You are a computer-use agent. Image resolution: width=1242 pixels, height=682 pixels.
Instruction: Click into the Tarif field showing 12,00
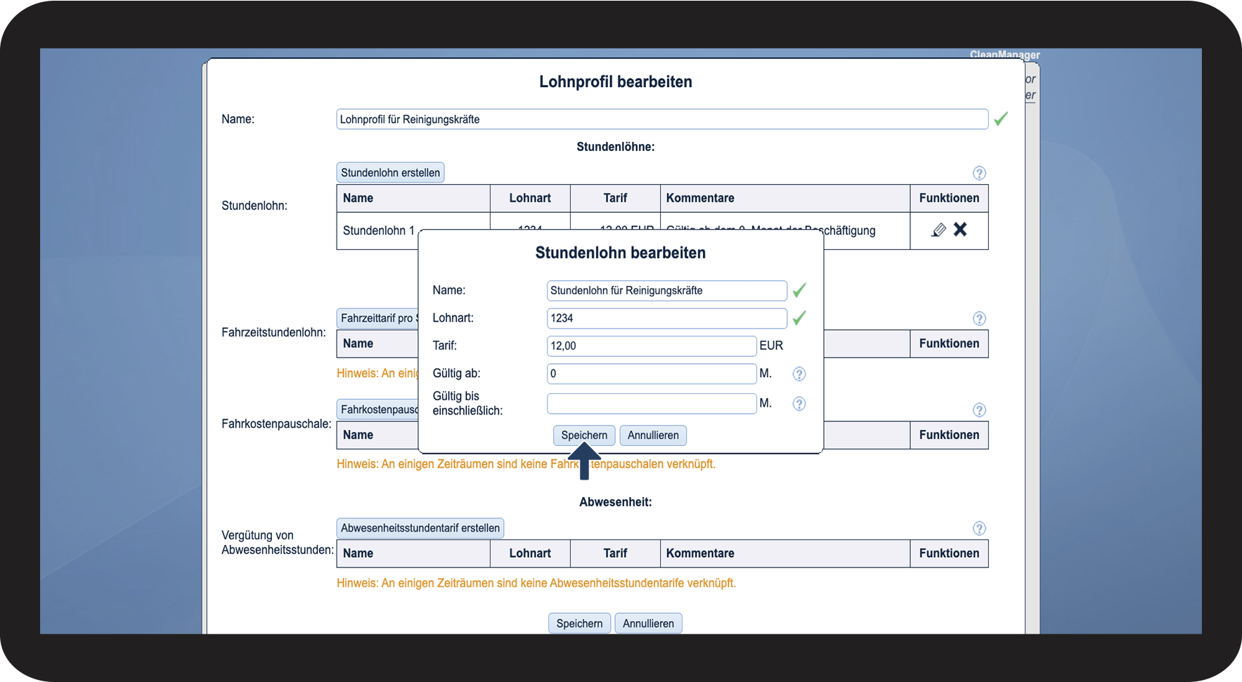651,346
